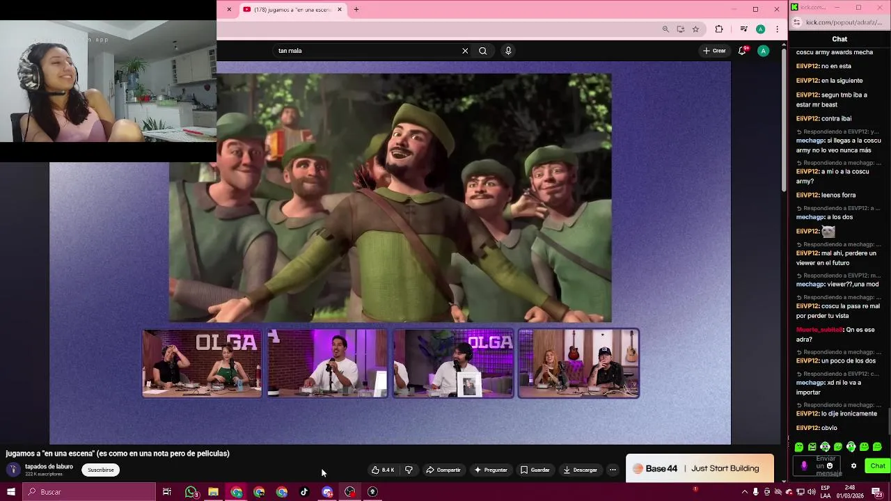Save video with Guardar button
Image resolution: width=891 pixels, height=501 pixels.
[x=535, y=470]
